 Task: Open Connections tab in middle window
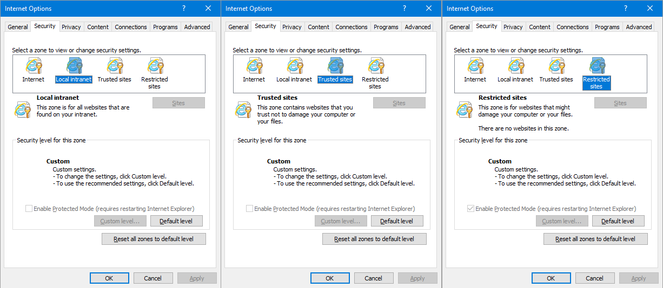(352, 27)
